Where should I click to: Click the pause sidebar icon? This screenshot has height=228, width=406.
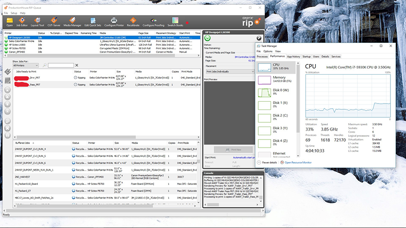(x=8, y=135)
